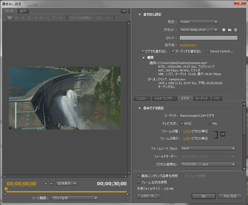Click the sample.mp4 output name link
Screen dimensions: 248x205
[188, 45]
